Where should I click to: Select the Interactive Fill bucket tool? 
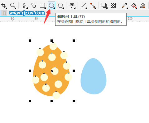134,5
